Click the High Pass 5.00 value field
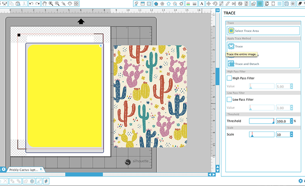 coord(283,86)
